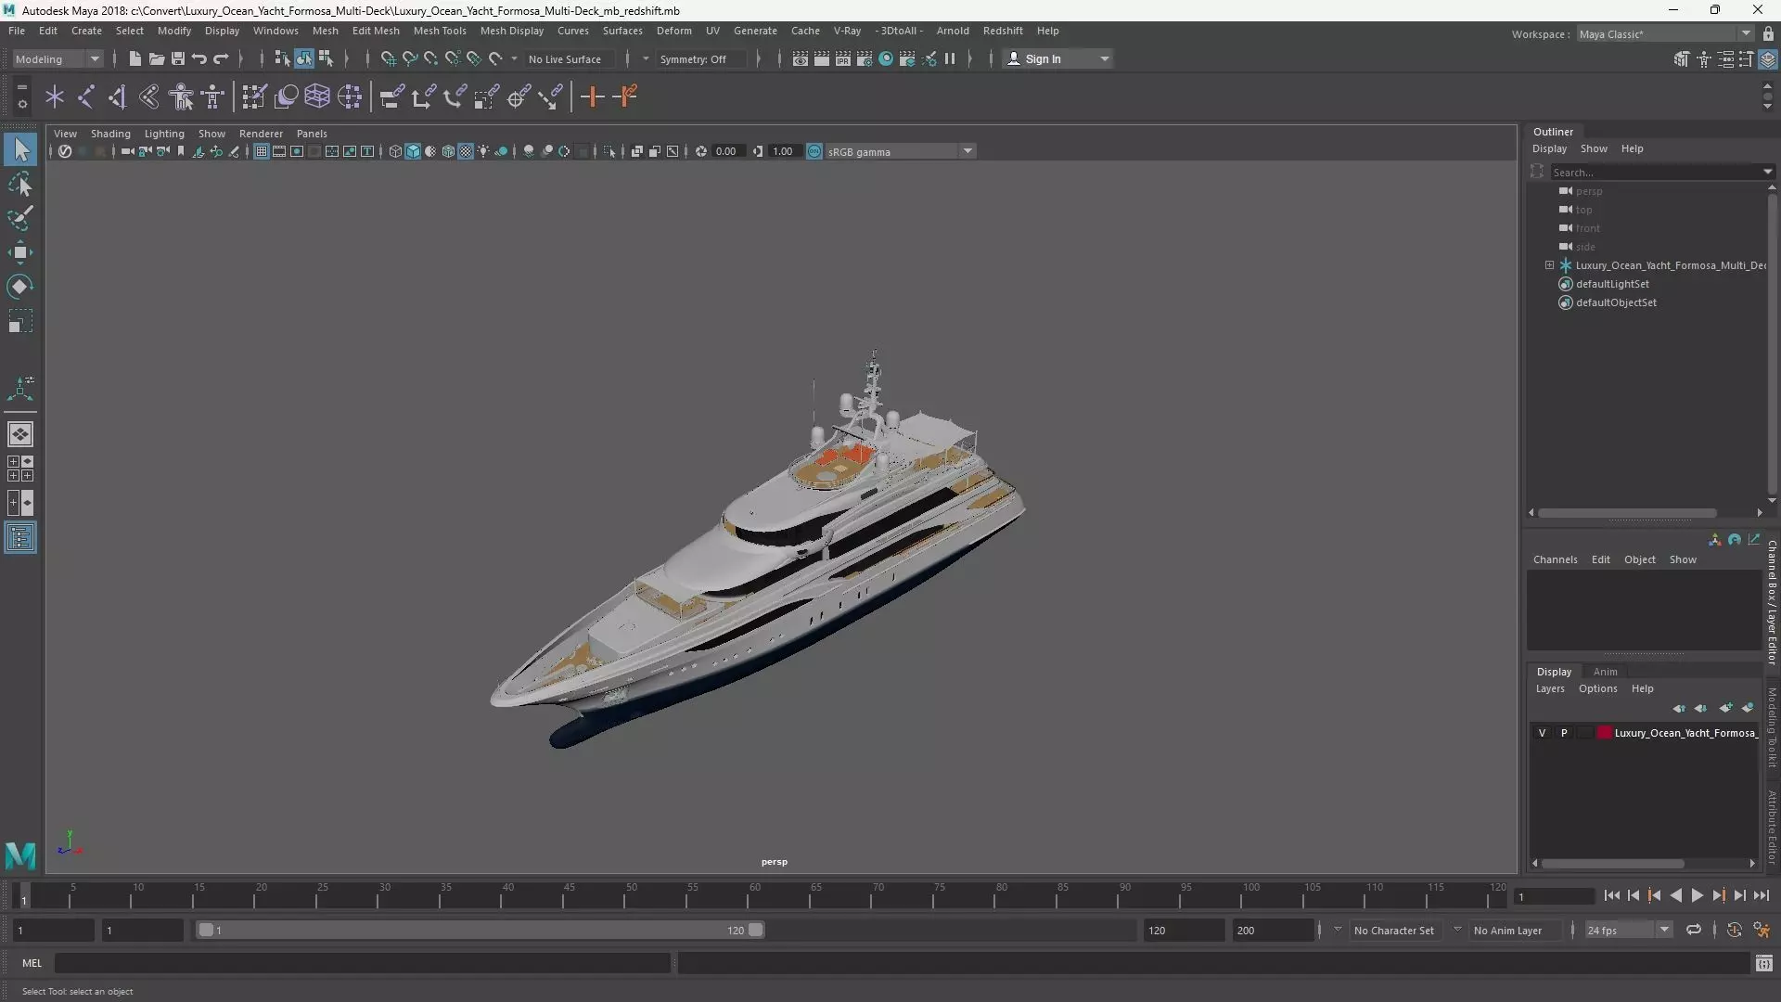Click the MEL command line input
This screenshot has width=1781, height=1002.
pos(363,963)
